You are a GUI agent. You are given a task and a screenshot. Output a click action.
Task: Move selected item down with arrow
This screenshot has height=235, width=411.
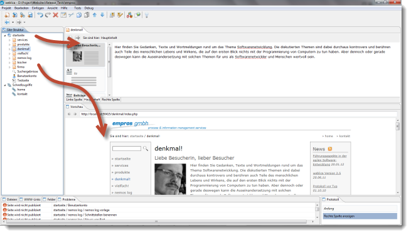102,15
